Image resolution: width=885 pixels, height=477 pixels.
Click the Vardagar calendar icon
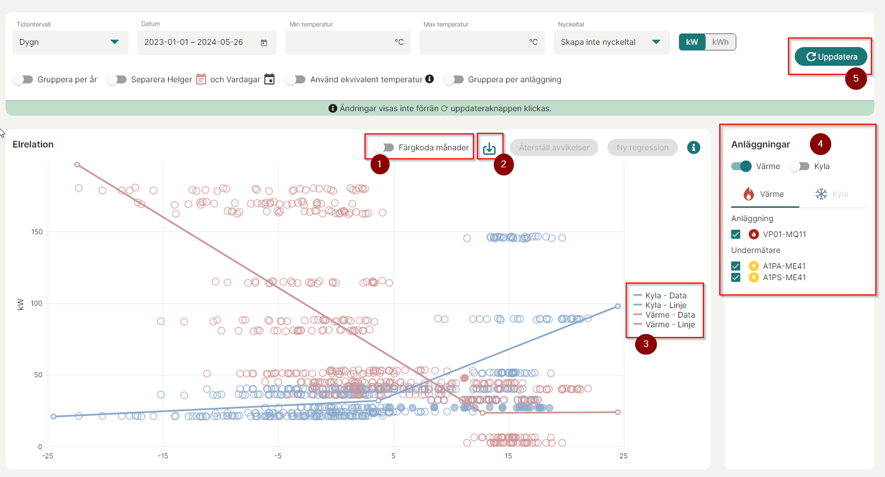(270, 79)
